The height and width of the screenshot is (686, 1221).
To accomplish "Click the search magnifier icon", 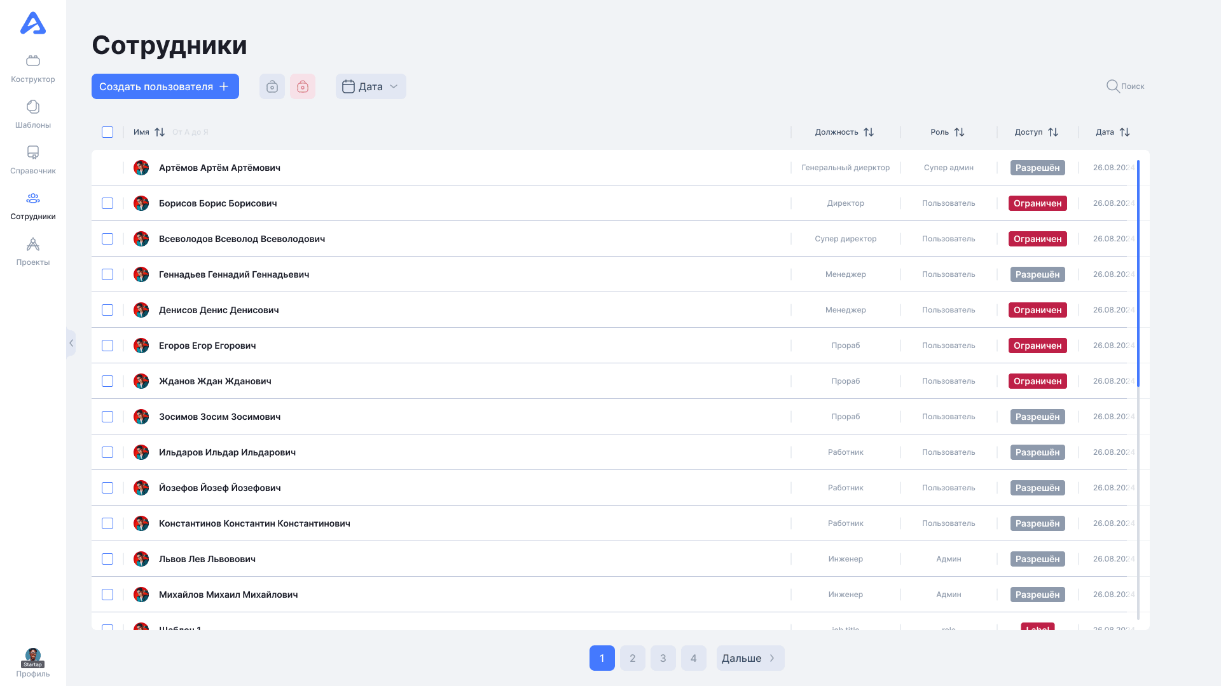I will [1112, 86].
